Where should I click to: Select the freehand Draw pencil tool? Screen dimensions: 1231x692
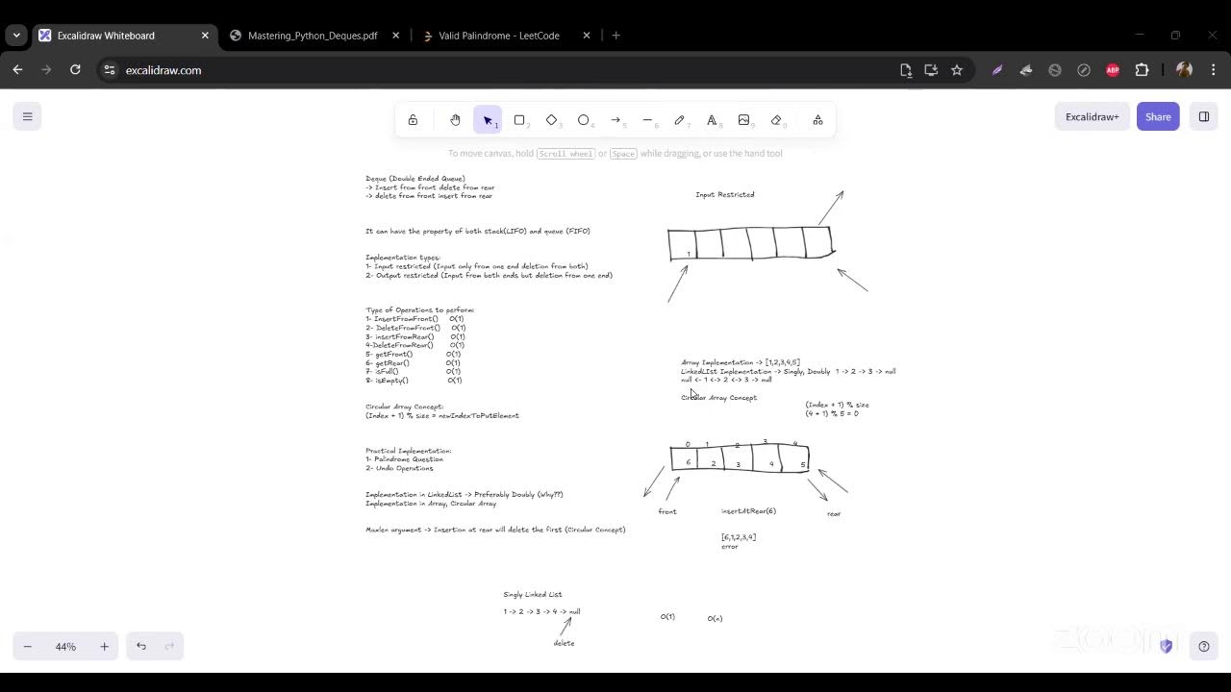coord(680,120)
